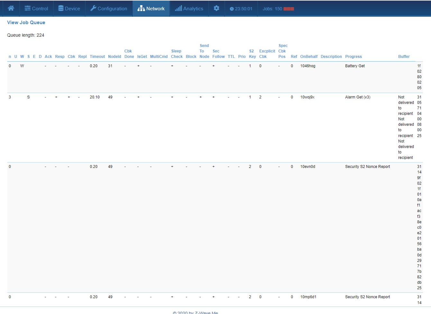Click the TTL column header

tap(231, 57)
